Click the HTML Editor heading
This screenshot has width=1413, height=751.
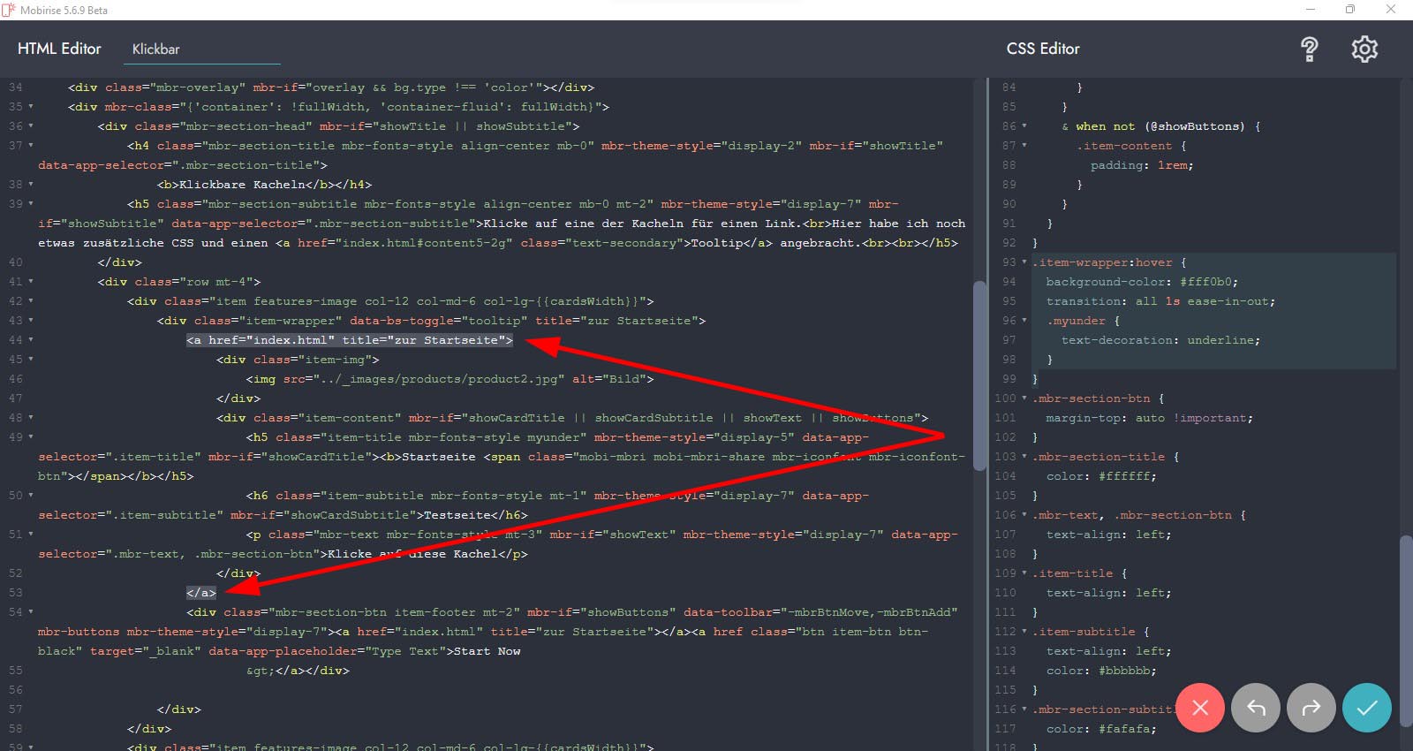point(59,49)
